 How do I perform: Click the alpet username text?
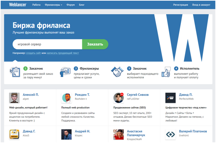click(x=26, y=99)
